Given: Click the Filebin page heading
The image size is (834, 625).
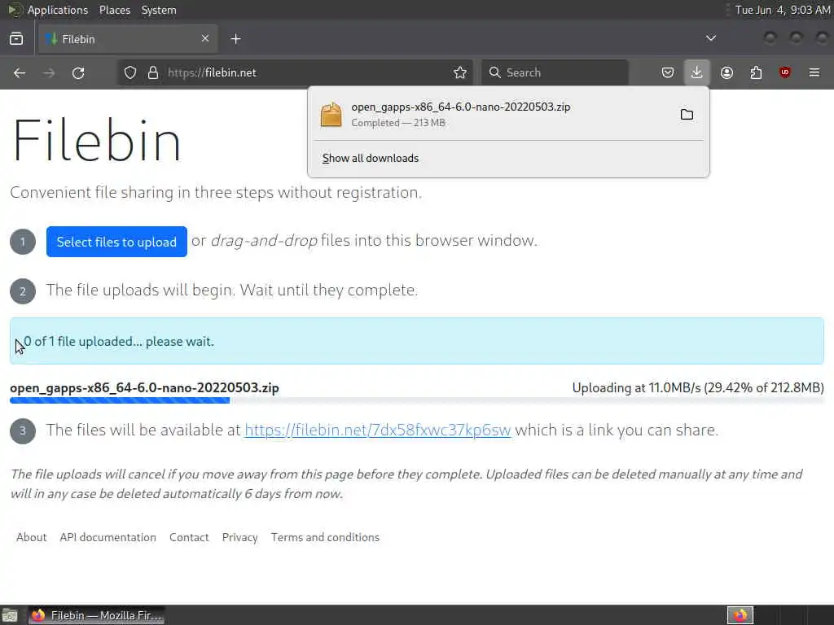Looking at the screenshot, I should click(97, 141).
